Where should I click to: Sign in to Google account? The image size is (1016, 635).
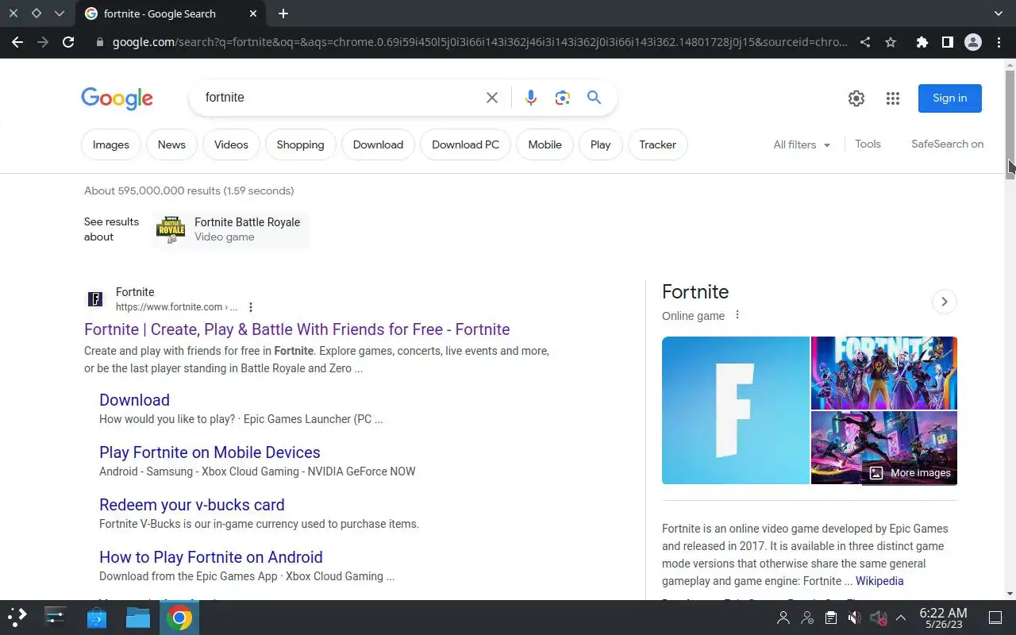click(x=950, y=98)
